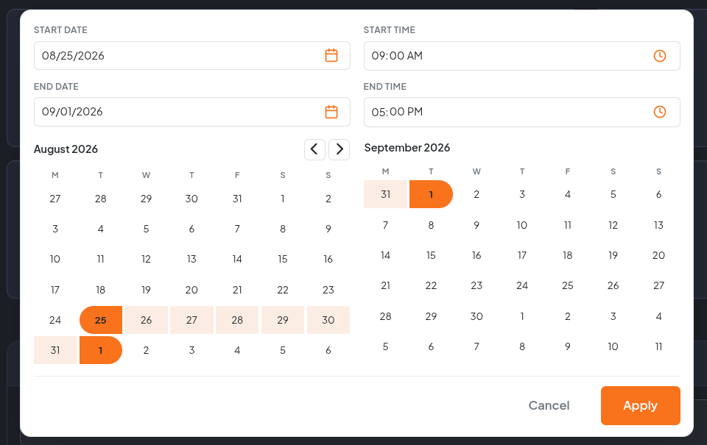Pick September 1 highlighted in September calendar
Viewport: 707px width, 445px height.
tap(431, 194)
